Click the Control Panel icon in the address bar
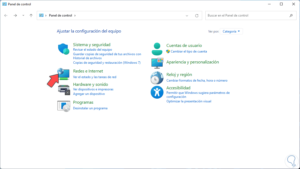This screenshot has width=300, height=169. tap(41, 15)
